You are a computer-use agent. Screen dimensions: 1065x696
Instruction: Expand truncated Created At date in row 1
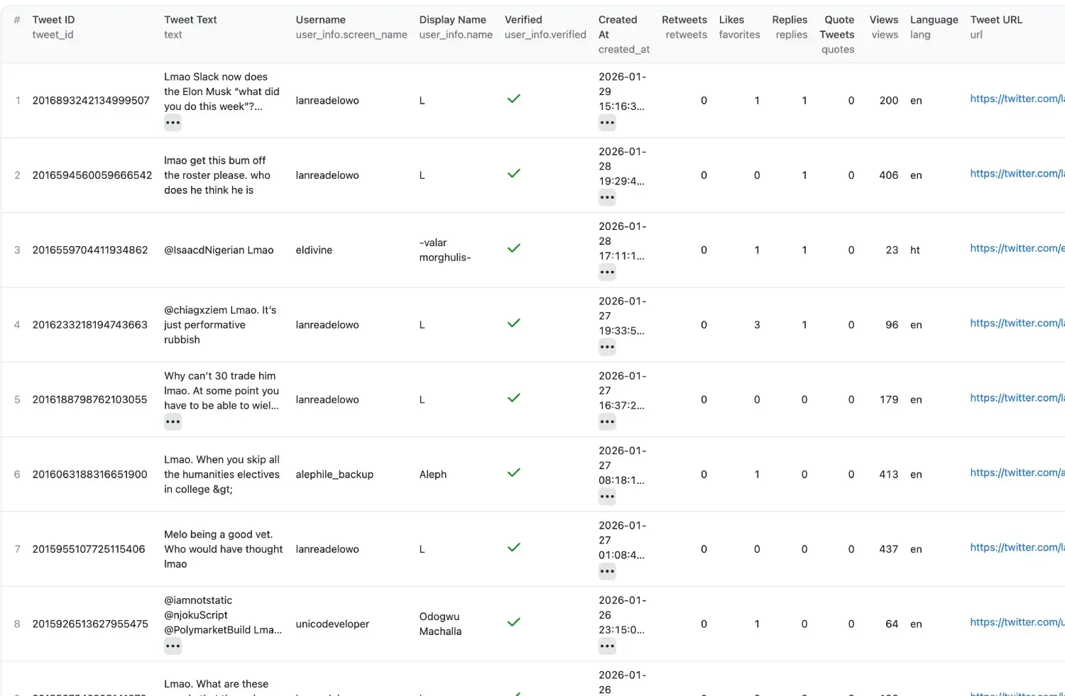click(x=606, y=123)
